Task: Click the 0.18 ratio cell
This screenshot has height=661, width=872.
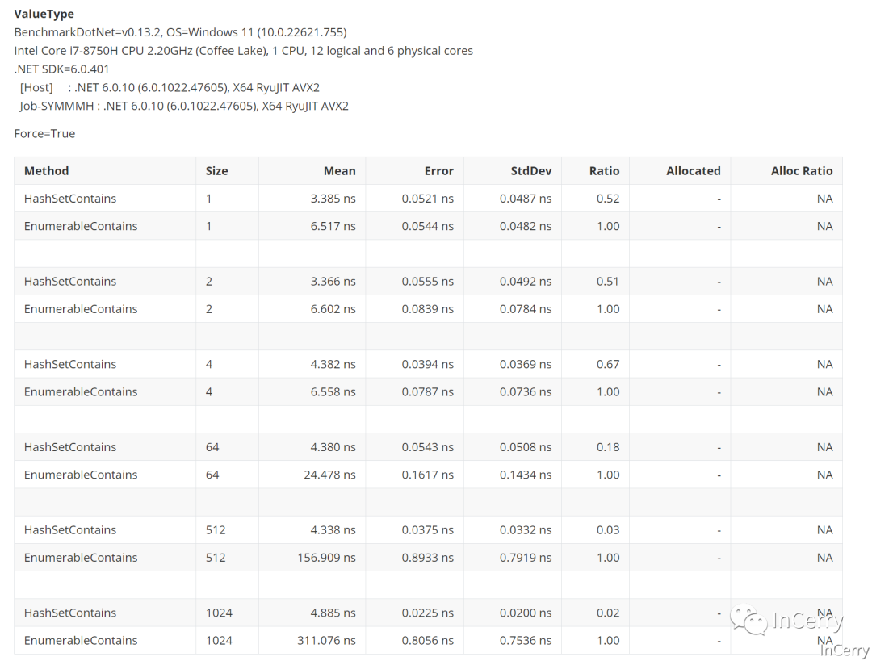Action: 607,447
